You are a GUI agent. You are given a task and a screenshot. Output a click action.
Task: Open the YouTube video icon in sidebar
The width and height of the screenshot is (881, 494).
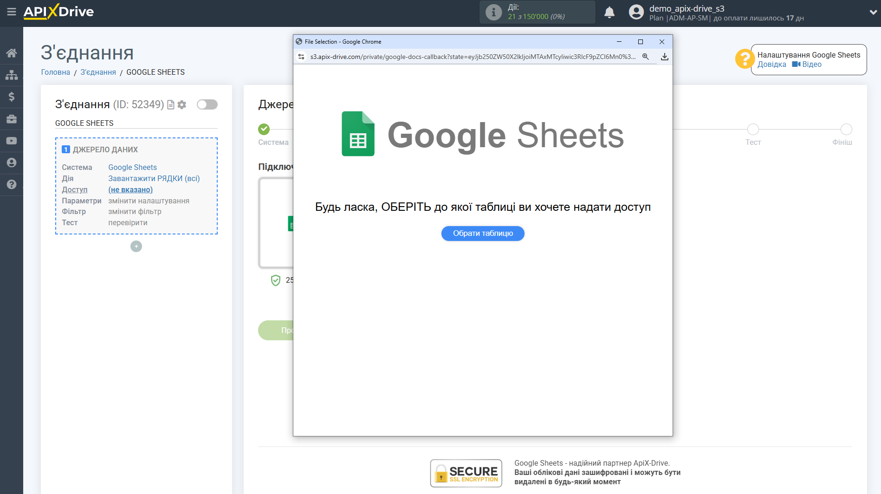(11, 141)
